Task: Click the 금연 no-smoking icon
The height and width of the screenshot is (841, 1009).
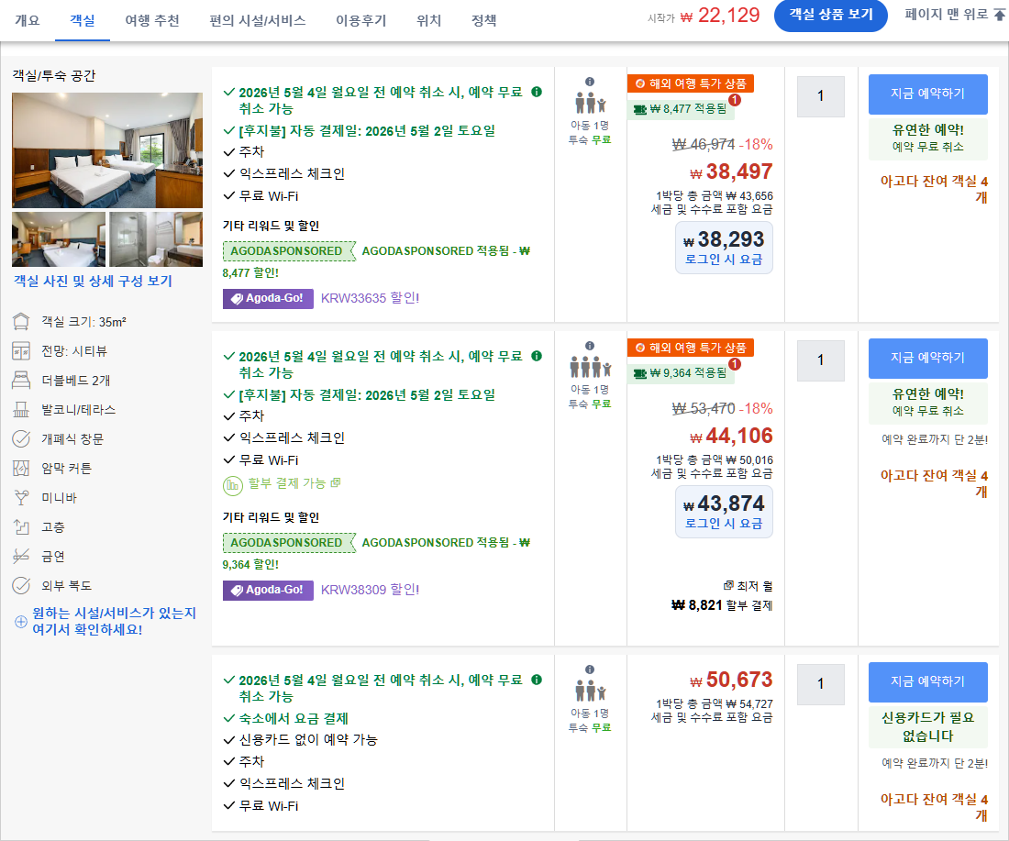Action: 21,556
